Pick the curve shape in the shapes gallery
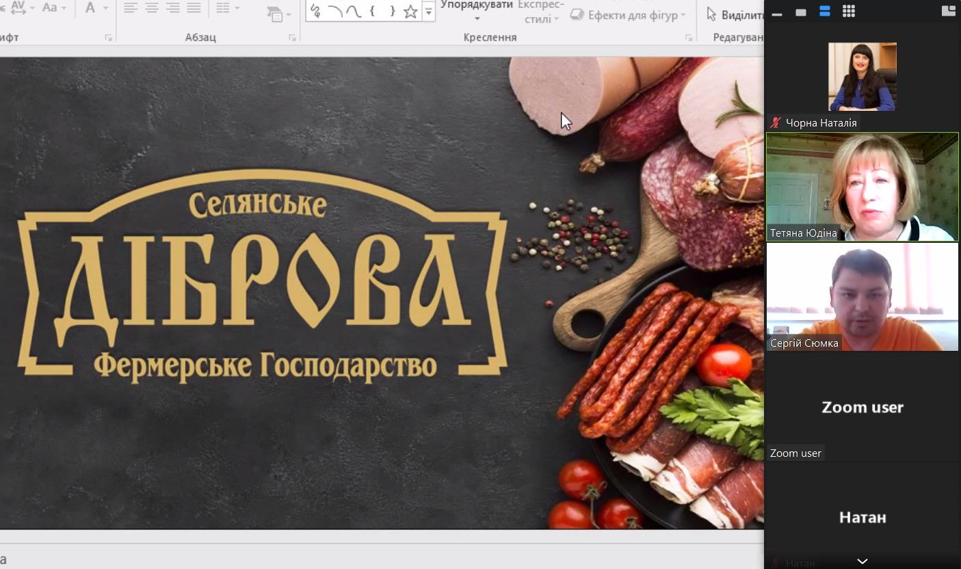The height and width of the screenshot is (569, 961). [x=354, y=11]
